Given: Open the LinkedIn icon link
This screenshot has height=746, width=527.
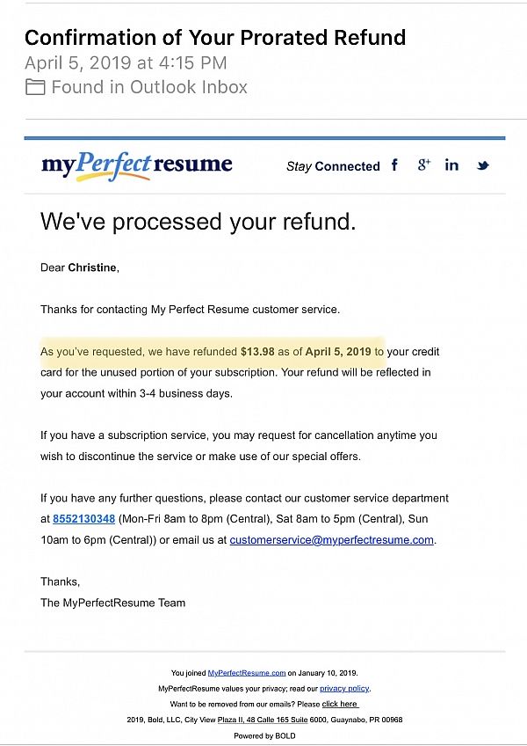Looking at the screenshot, I should (451, 165).
